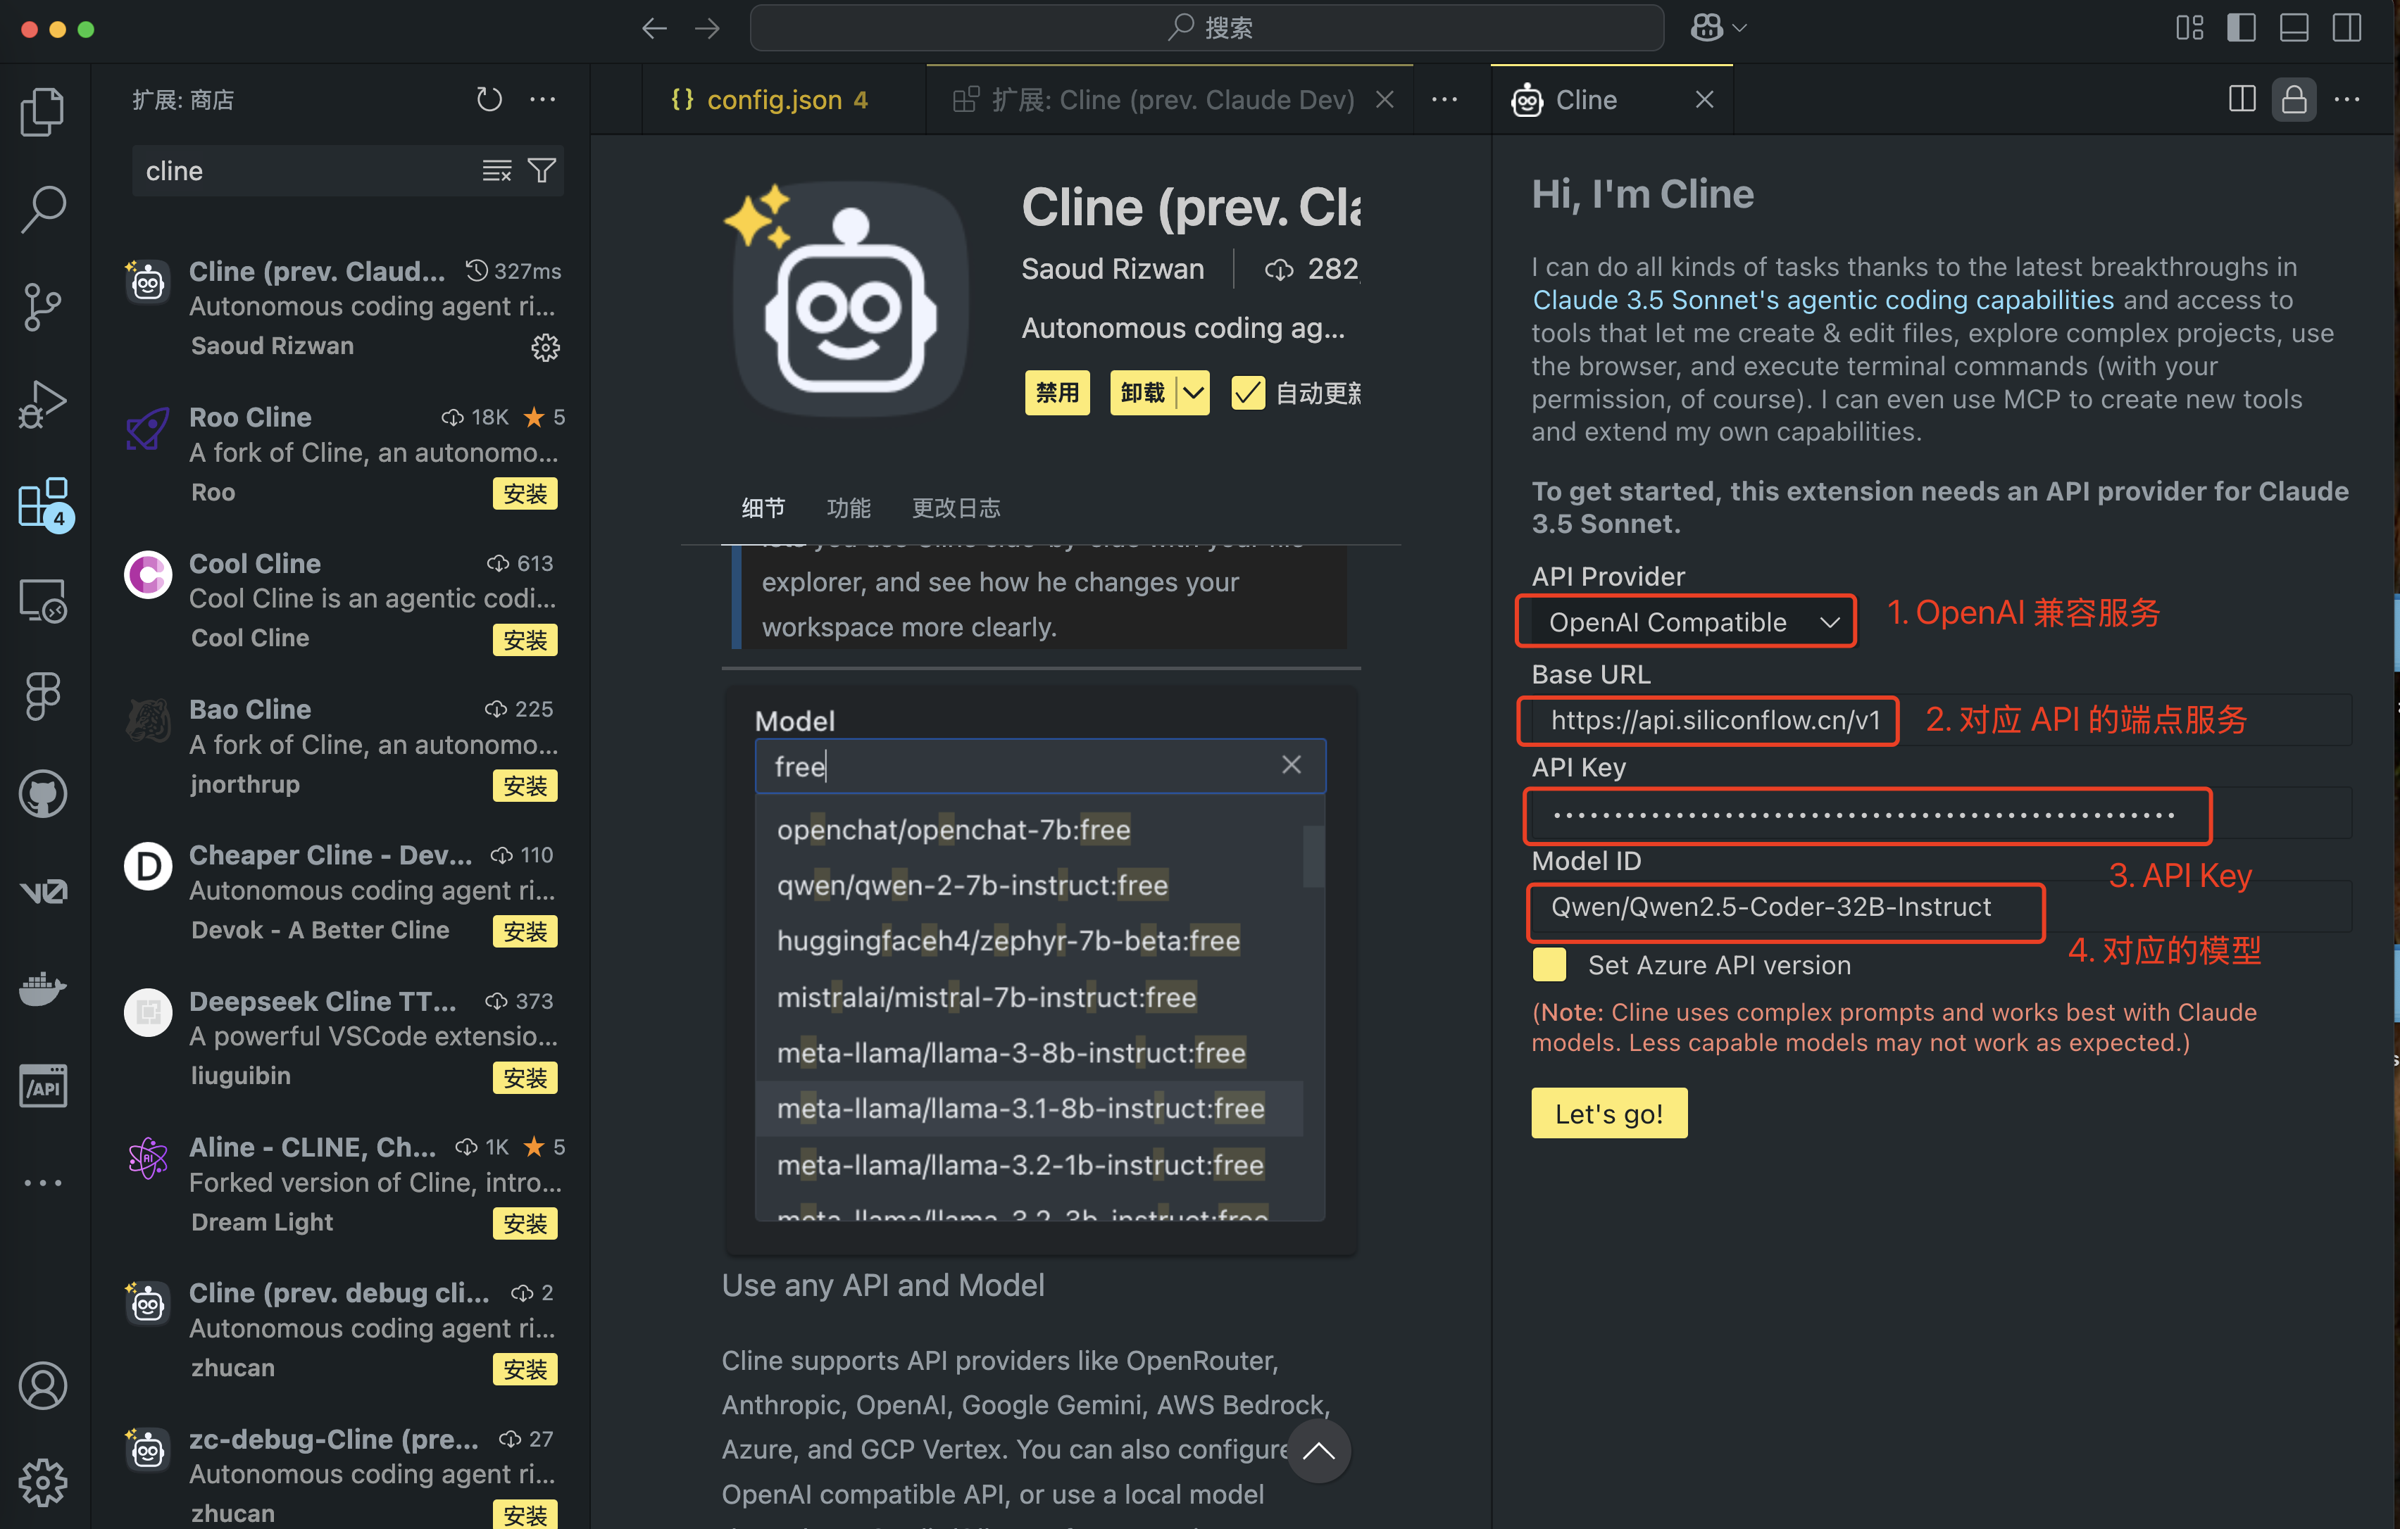Toggle secondary side bar visibility

click(2347, 28)
